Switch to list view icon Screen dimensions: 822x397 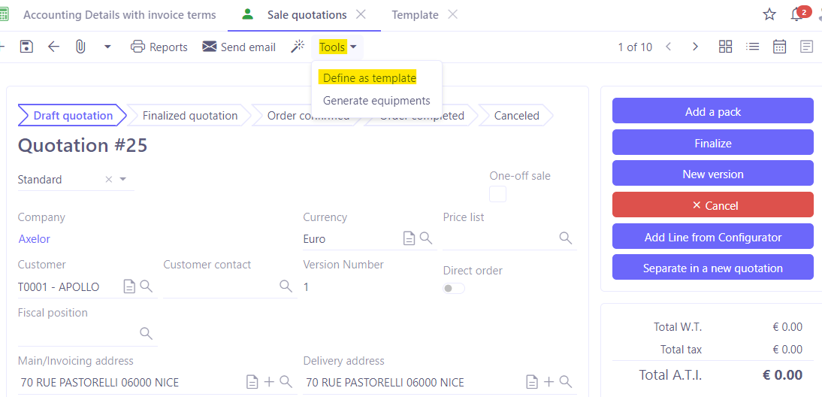click(x=753, y=47)
